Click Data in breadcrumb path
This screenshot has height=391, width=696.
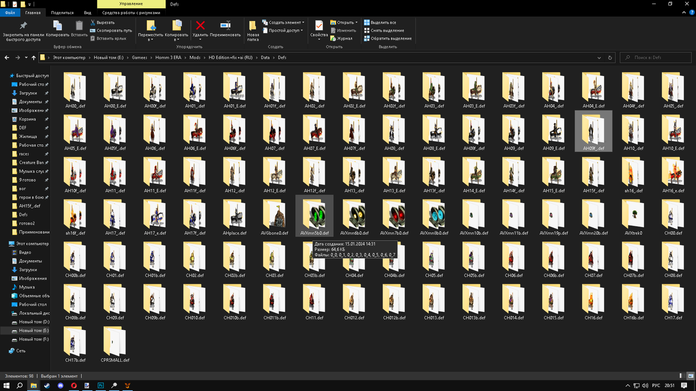click(x=265, y=58)
